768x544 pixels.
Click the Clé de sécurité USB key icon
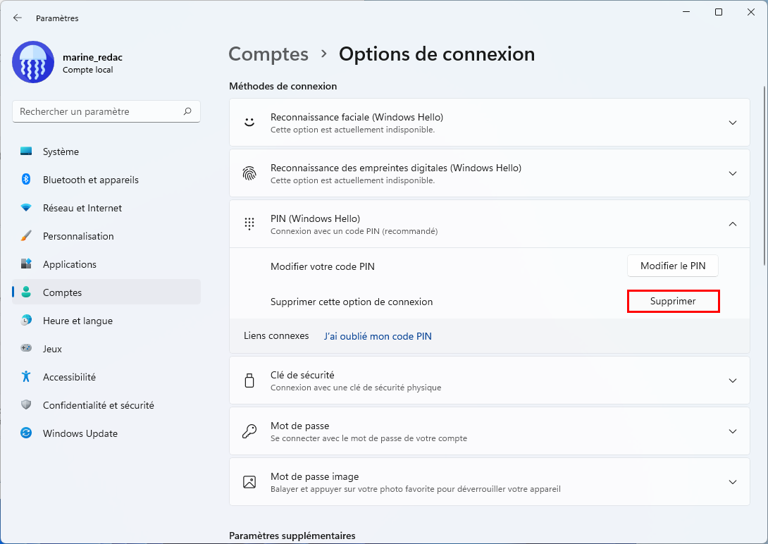pyautogui.click(x=249, y=381)
